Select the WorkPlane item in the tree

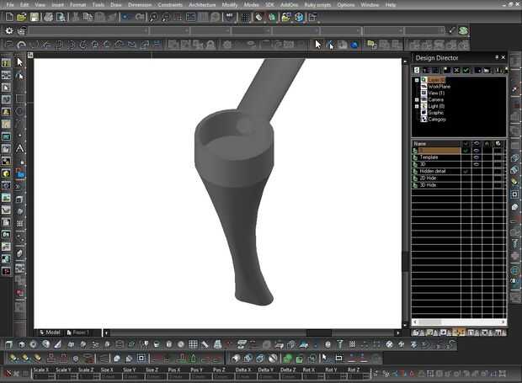[x=439, y=86]
